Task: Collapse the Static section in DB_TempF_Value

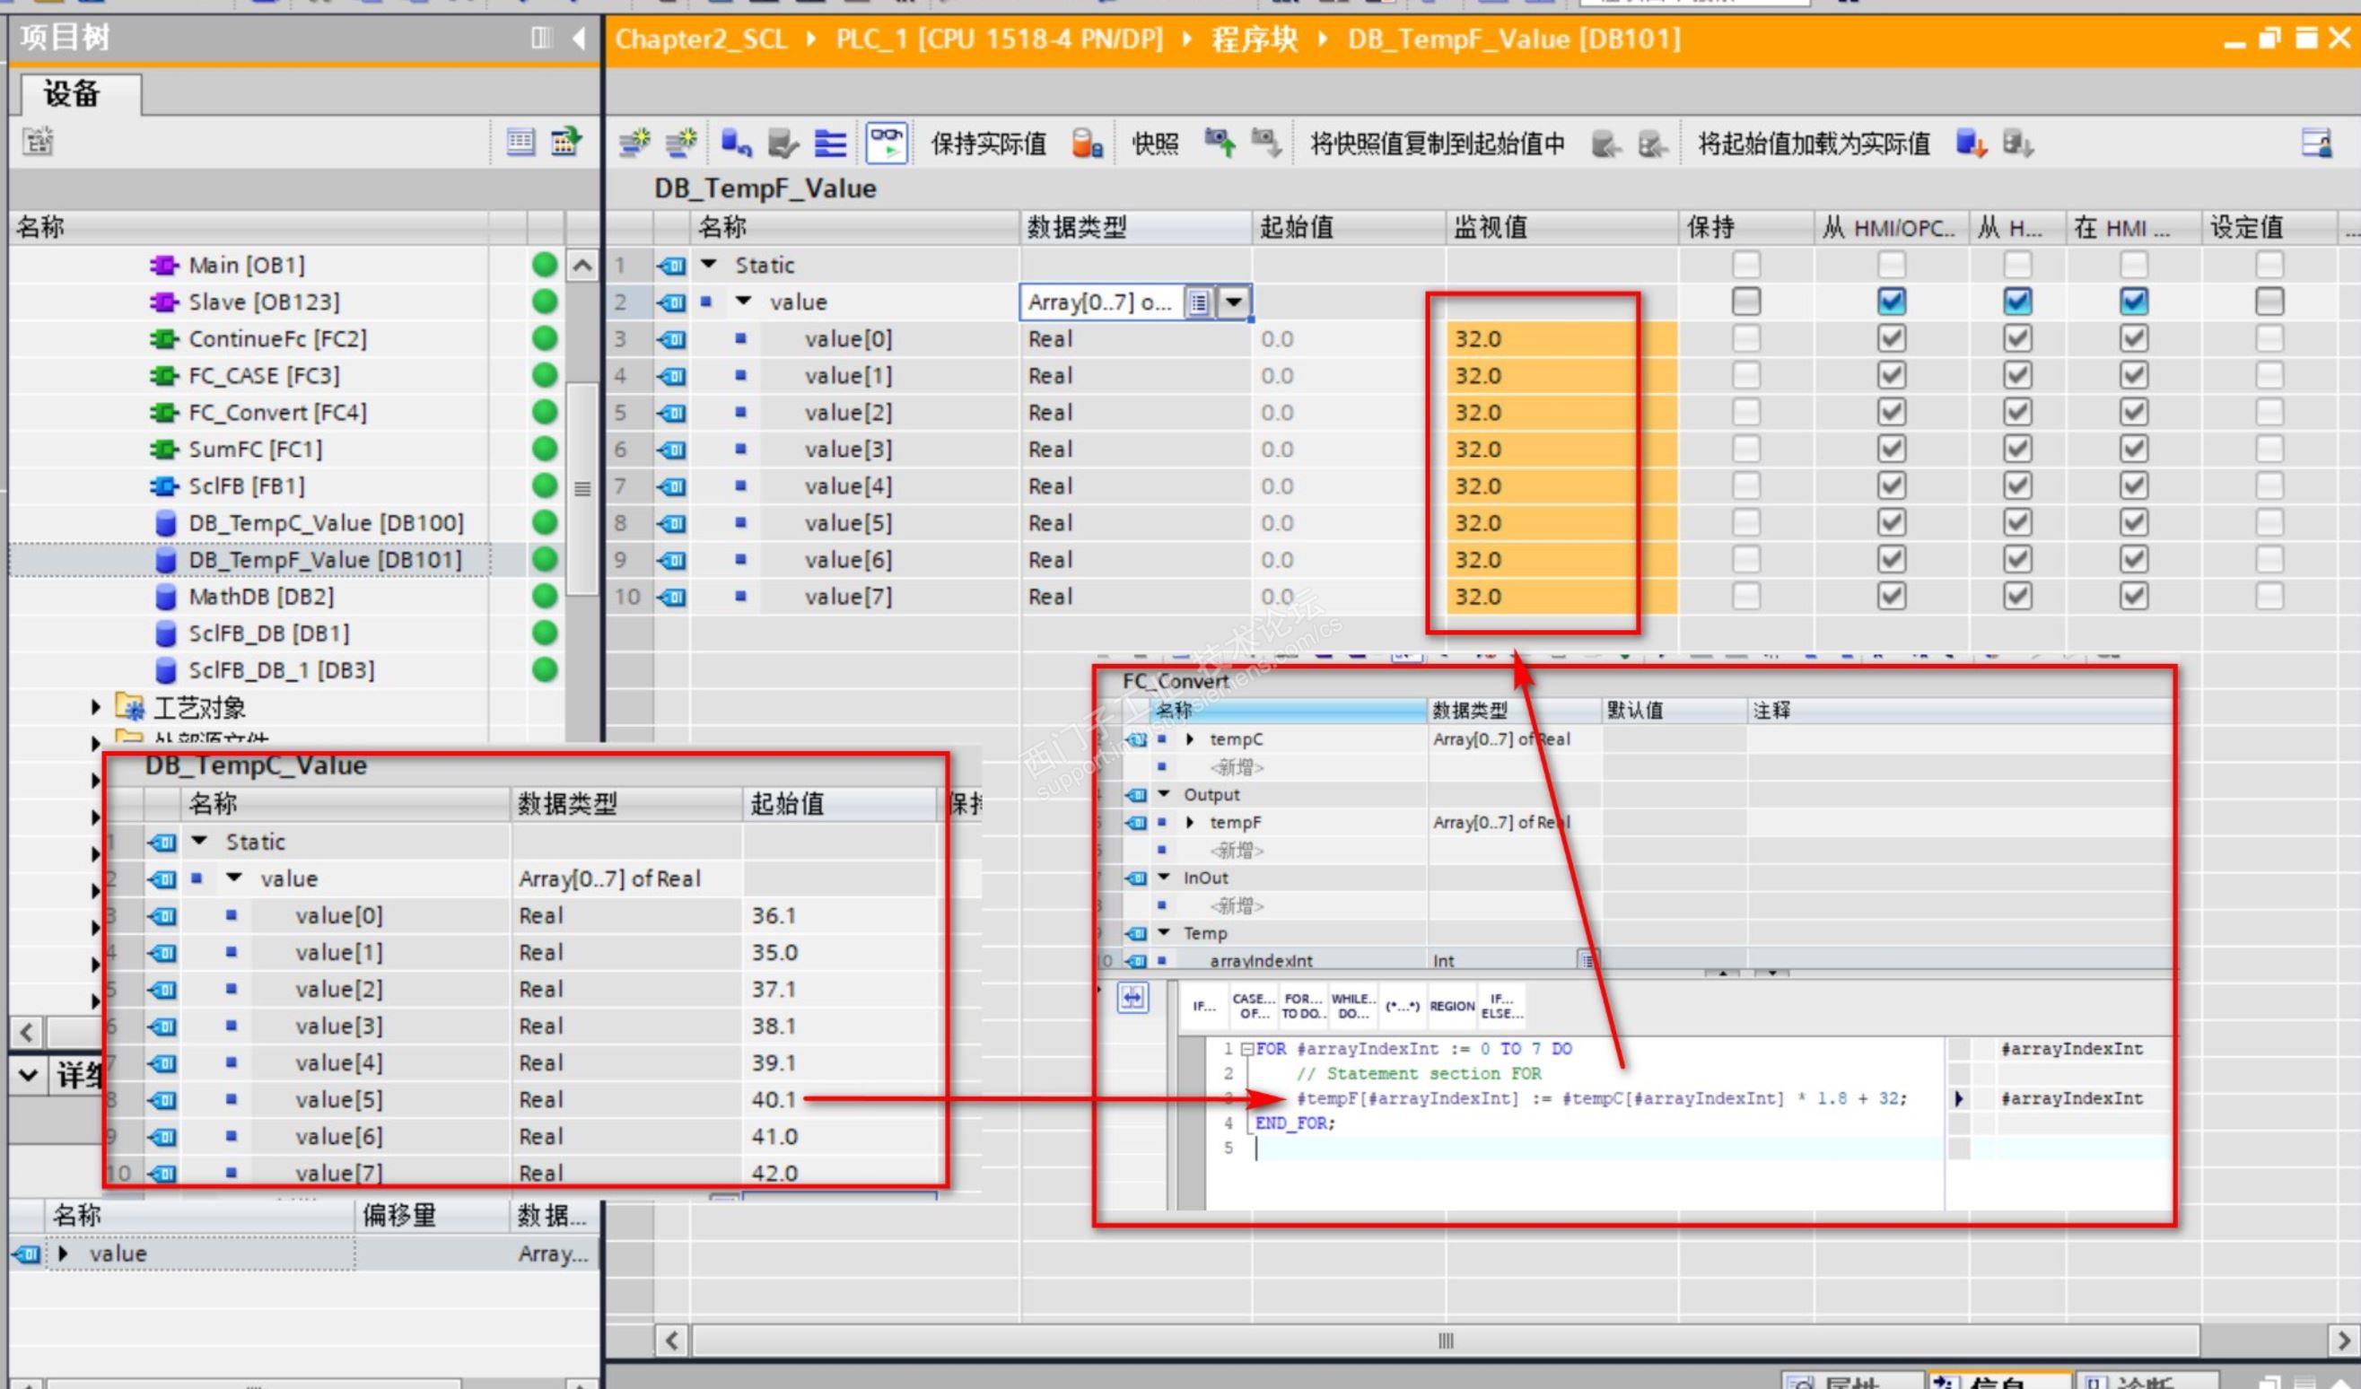Action: point(709,265)
